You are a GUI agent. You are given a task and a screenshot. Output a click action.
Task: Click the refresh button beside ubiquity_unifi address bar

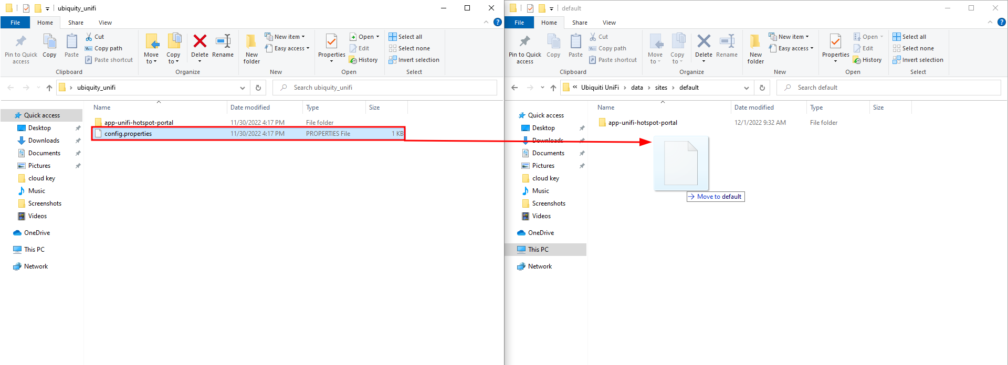[x=258, y=88]
